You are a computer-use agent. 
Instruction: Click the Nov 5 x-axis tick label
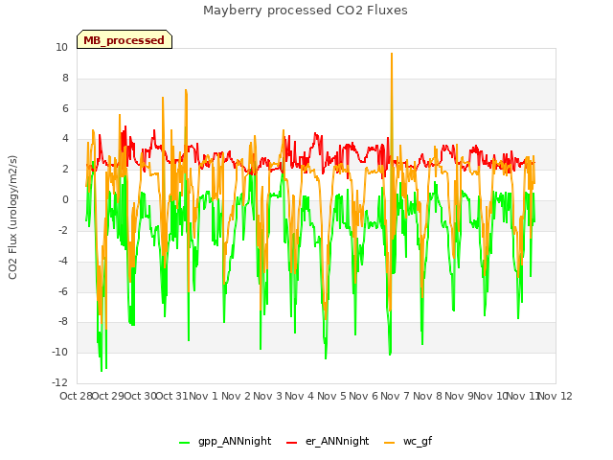click(x=331, y=396)
